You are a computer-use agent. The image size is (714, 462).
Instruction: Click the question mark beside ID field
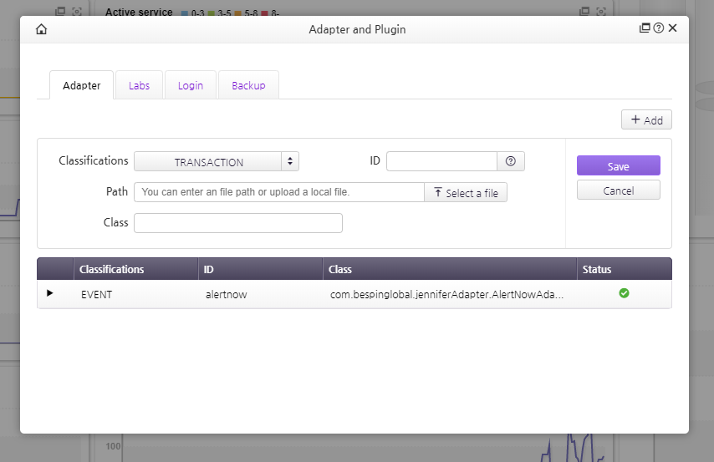(x=511, y=161)
